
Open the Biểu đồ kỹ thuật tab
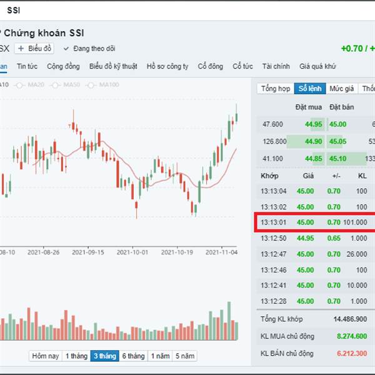(x=112, y=66)
